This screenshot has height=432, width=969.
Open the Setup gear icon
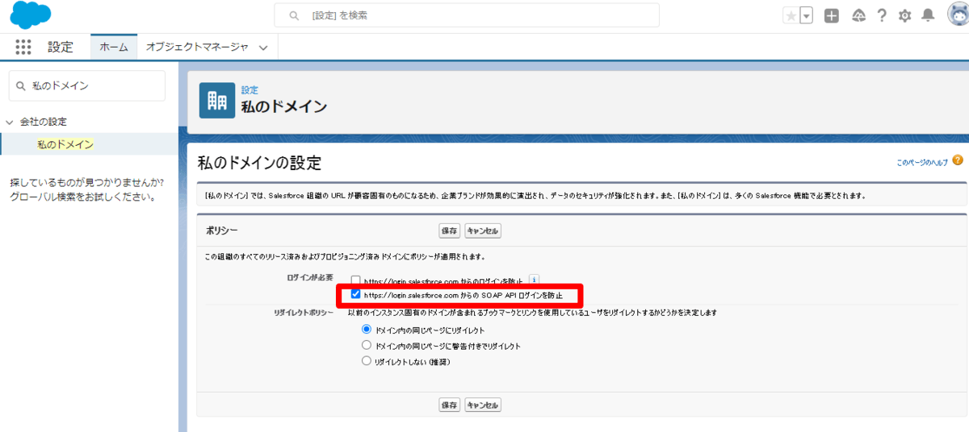click(x=905, y=15)
